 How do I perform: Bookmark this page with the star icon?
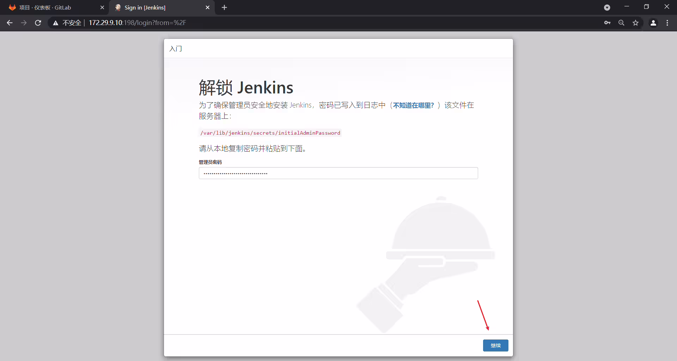click(635, 23)
